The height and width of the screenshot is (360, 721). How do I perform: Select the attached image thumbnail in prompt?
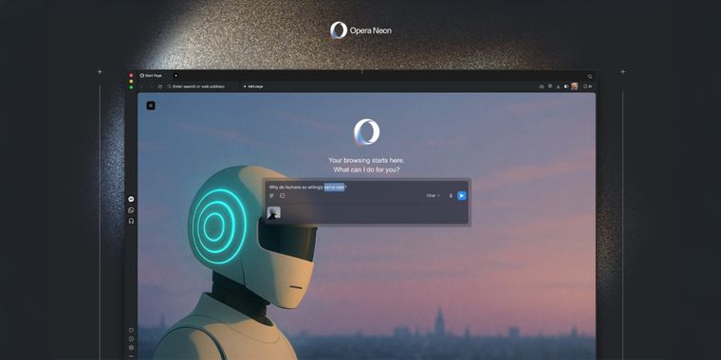(x=273, y=212)
